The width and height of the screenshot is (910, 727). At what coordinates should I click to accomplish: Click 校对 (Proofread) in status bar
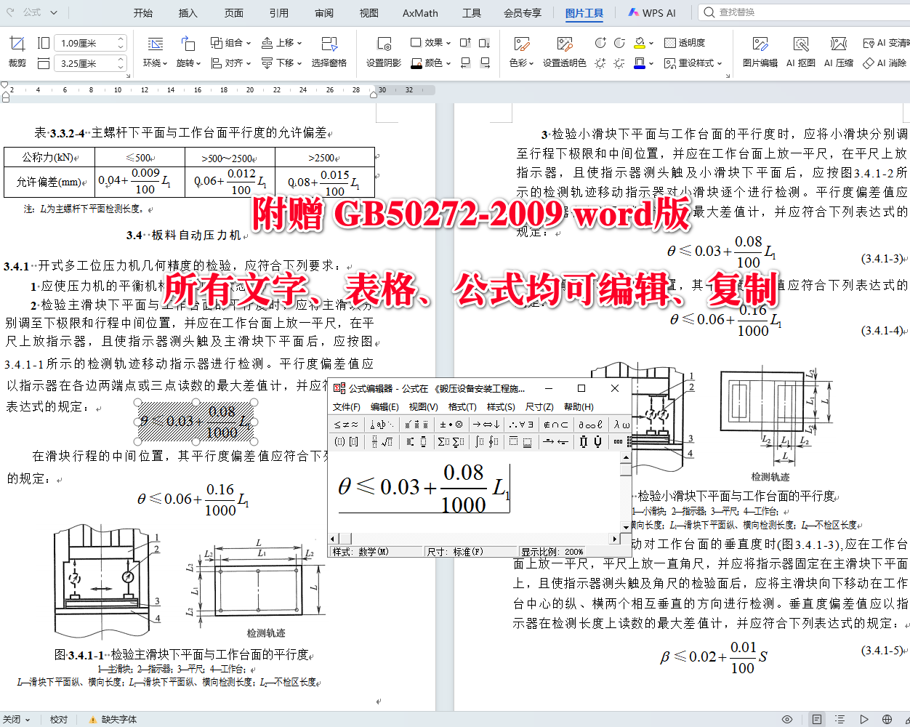click(x=59, y=720)
